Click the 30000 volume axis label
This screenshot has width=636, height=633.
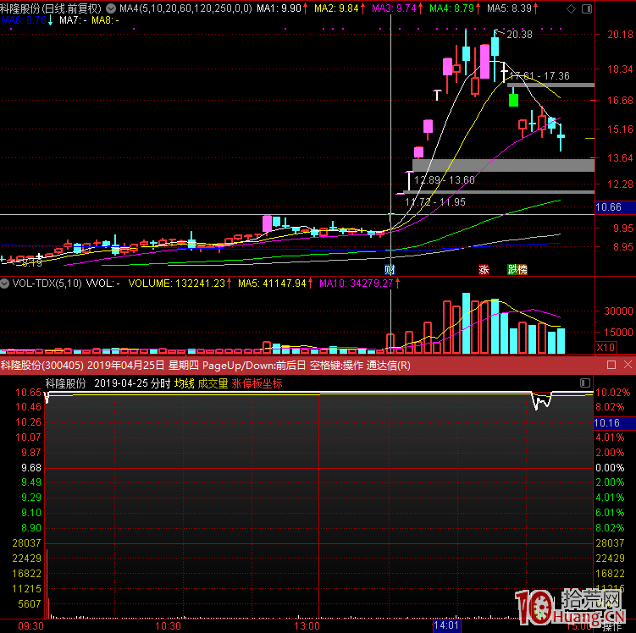[x=618, y=311]
